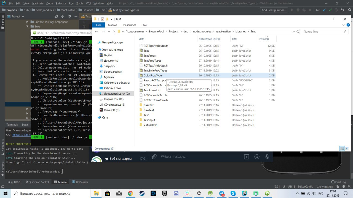Click the Explorer up-one-level arrow
Viewport: 353px width, 198px height.
point(114,32)
